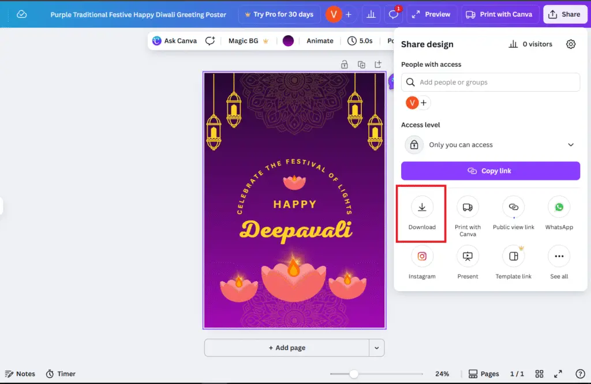Open share settings gear icon
591x384 pixels.
571,44
